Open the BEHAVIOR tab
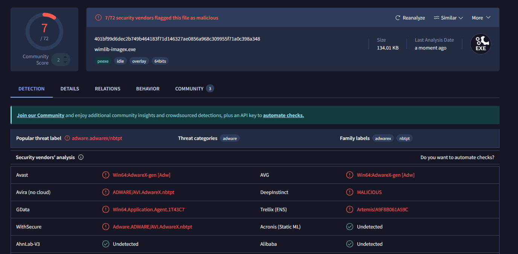The width and height of the screenshot is (518, 254). coord(148,89)
